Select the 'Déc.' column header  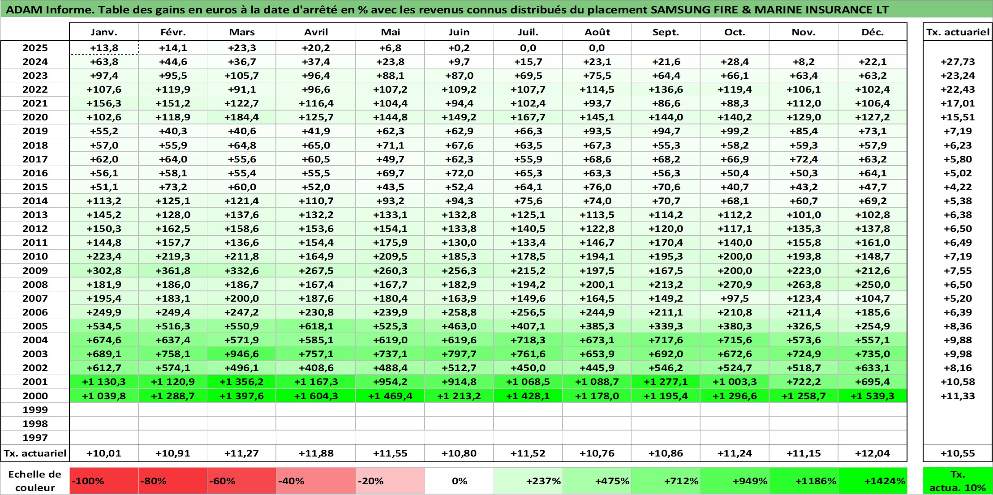point(873,32)
